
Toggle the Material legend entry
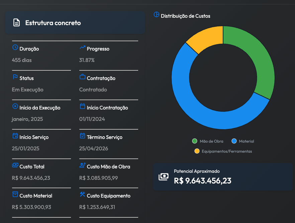243,141
